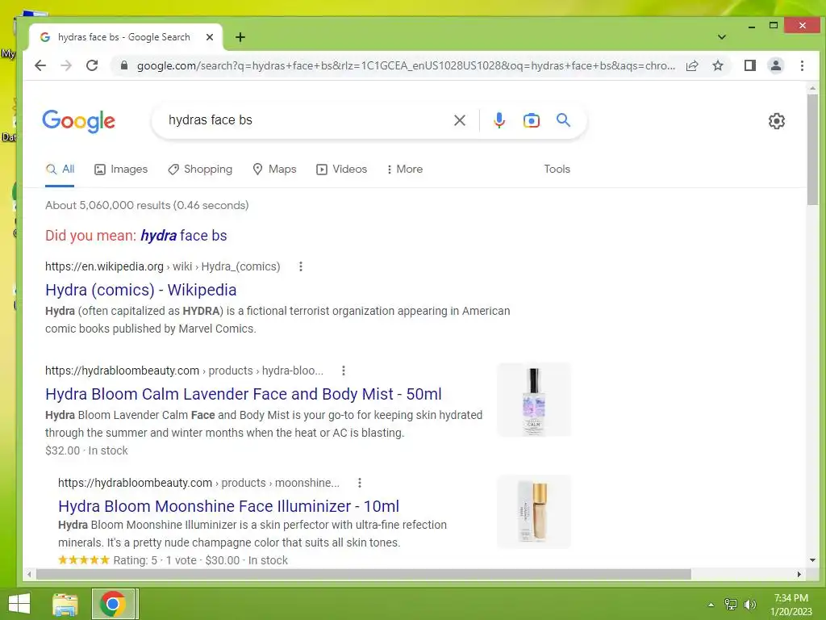Image resolution: width=826 pixels, height=620 pixels.
Task: Clear the search box text
Action: tap(459, 120)
